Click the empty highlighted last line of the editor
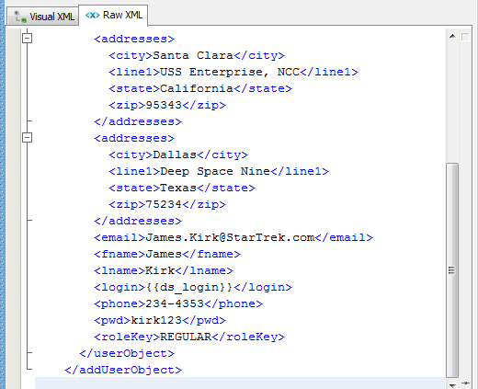The image size is (478, 389). pyautogui.click(x=240, y=383)
